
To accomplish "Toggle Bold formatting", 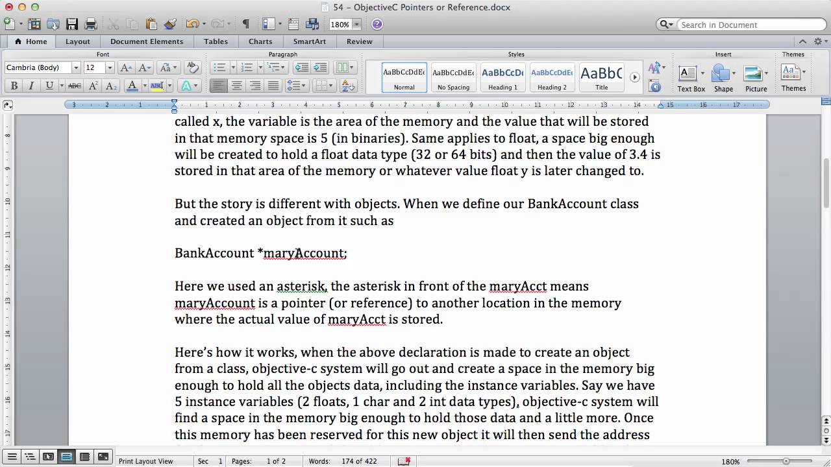I will (x=14, y=86).
